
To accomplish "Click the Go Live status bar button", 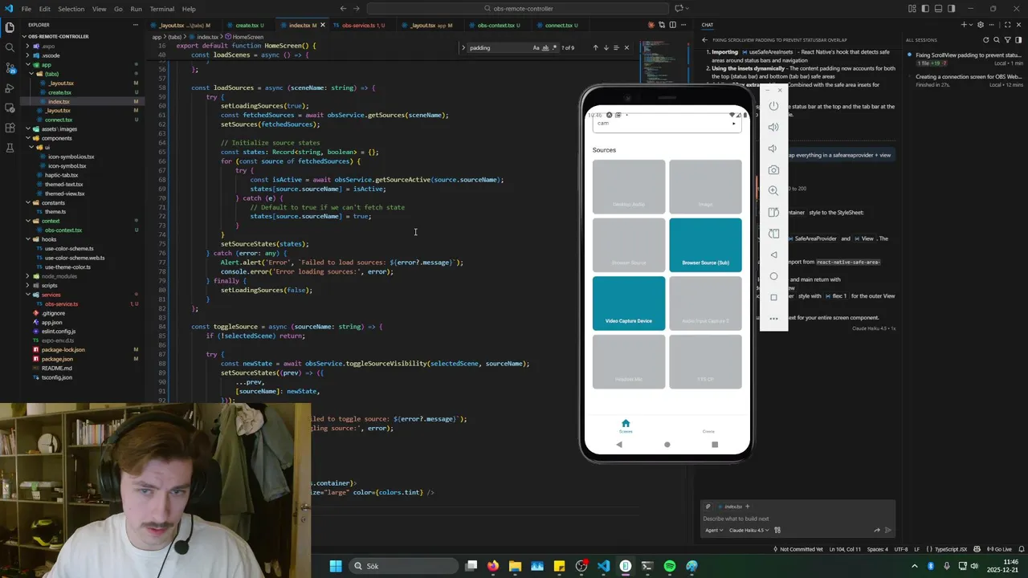I will (999, 549).
